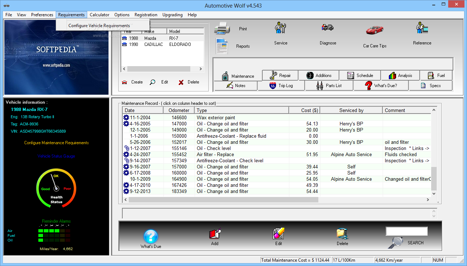The width and height of the screenshot is (467, 266).
Task: Click the gear icon on 11-1-2004 row
Action: pos(126,117)
